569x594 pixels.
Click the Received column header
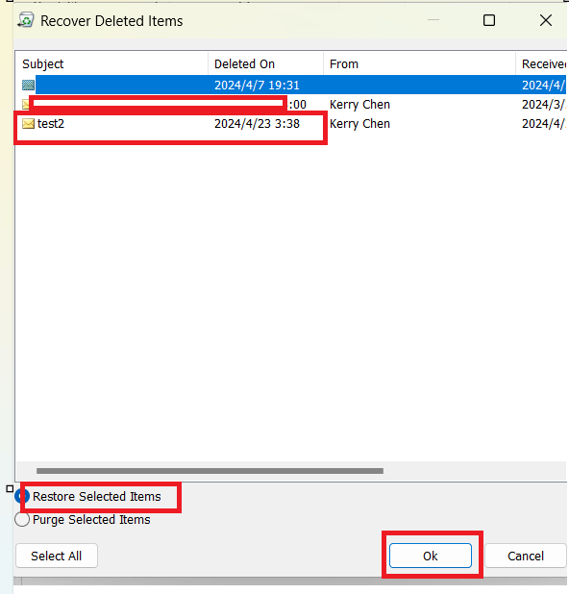pyautogui.click(x=541, y=64)
